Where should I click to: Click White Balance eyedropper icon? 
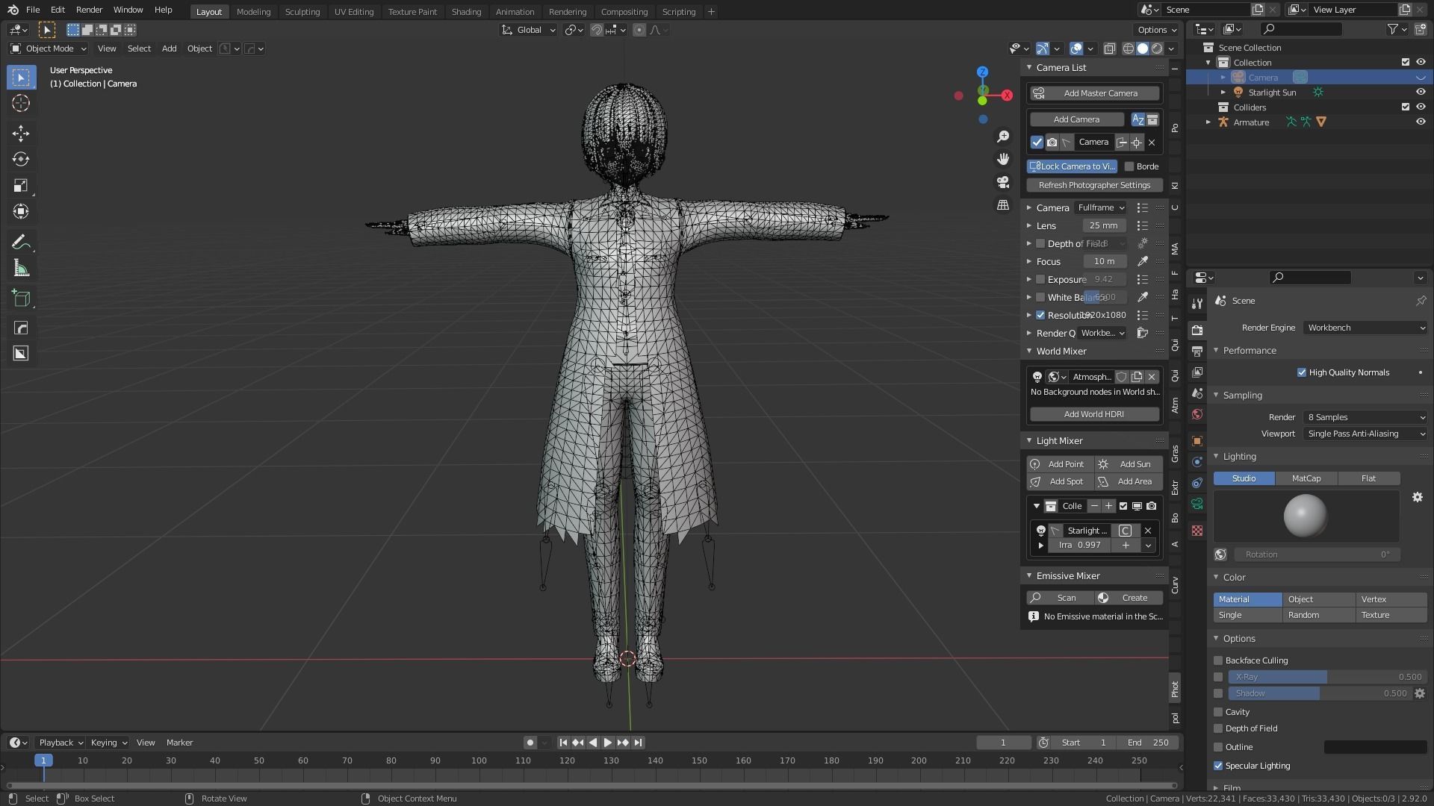1143,297
